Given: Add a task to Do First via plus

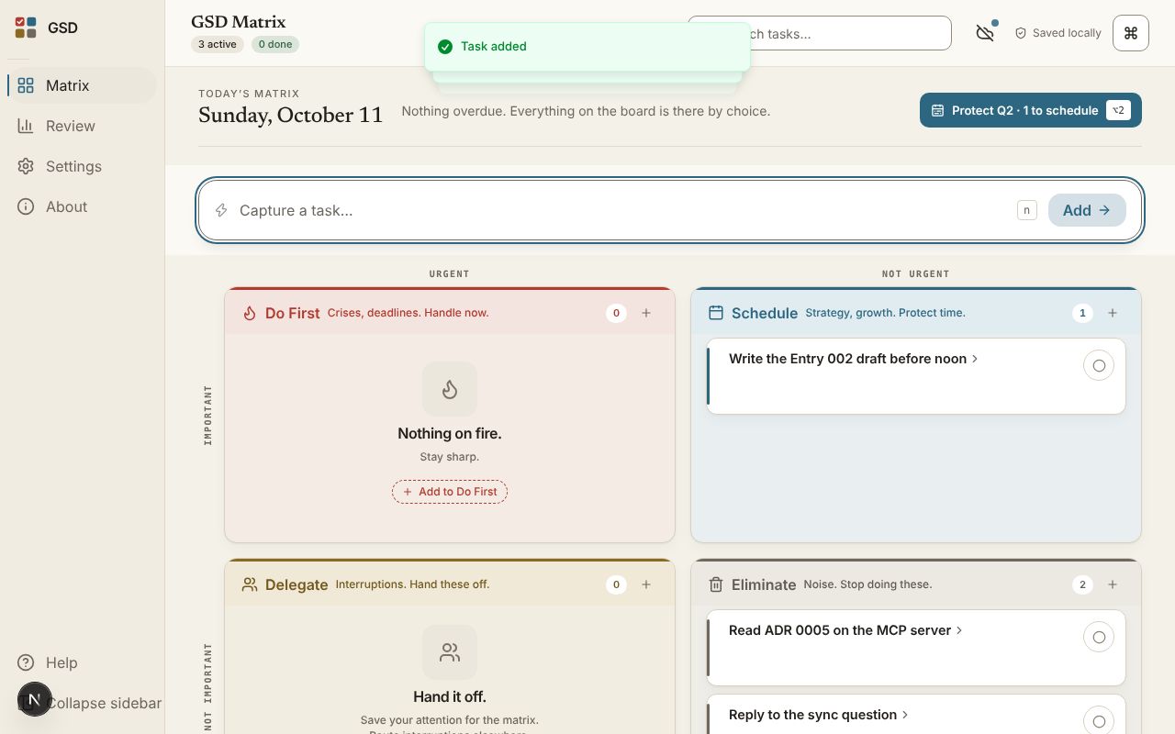Looking at the screenshot, I should [646, 313].
